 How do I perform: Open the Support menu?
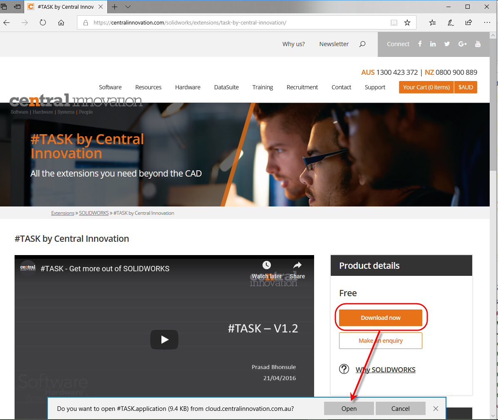(375, 87)
